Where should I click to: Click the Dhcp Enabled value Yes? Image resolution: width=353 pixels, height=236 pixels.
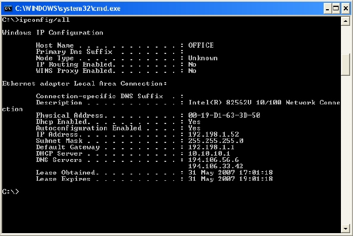tap(194, 122)
